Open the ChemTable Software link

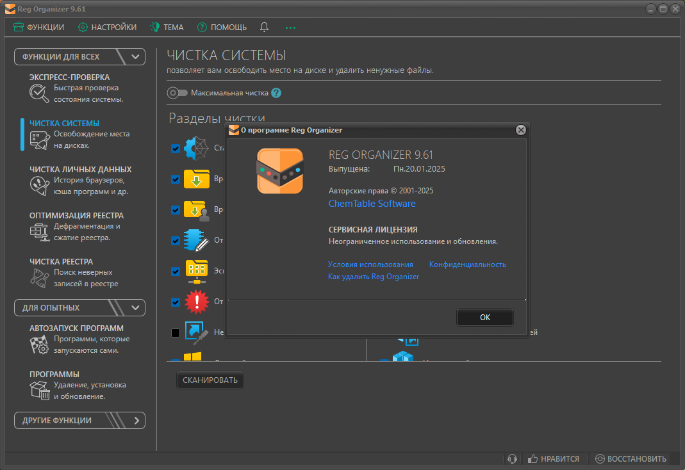tap(372, 204)
